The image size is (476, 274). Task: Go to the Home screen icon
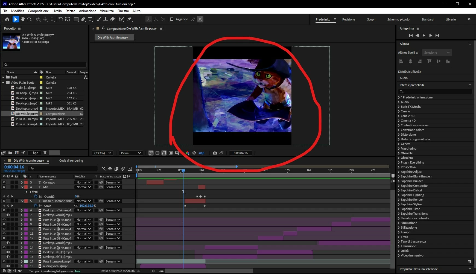(x=7, y=19)
